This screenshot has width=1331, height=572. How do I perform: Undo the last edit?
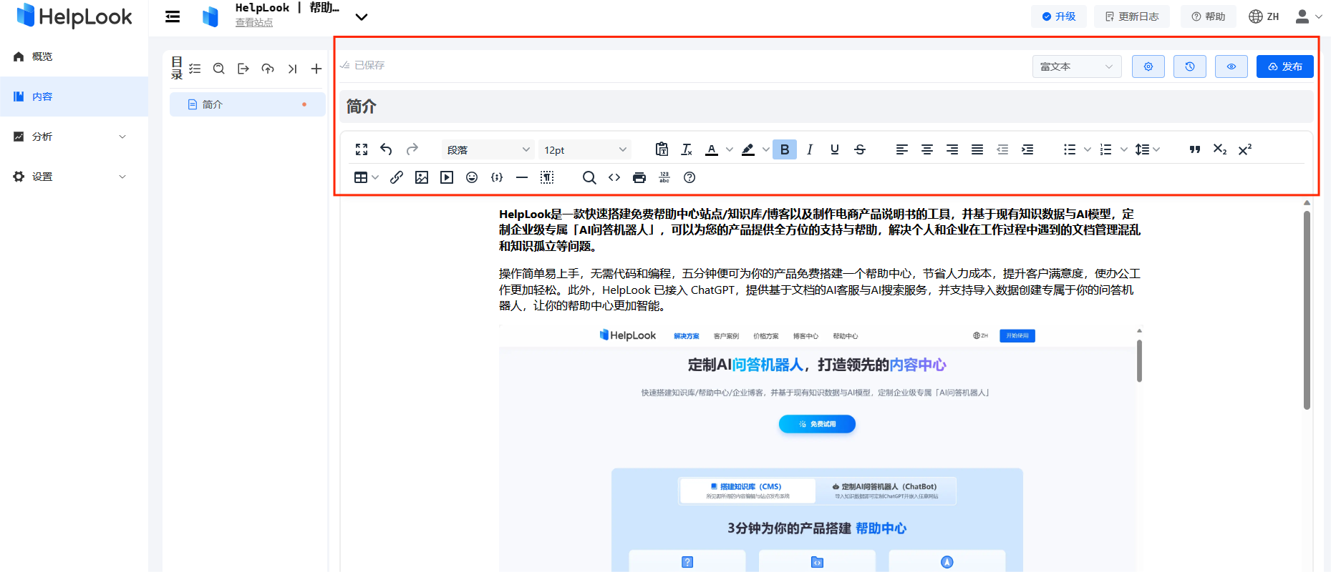click(387, 149)
